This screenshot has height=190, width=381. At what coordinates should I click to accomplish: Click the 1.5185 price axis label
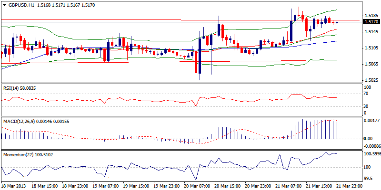coord(371,16)
